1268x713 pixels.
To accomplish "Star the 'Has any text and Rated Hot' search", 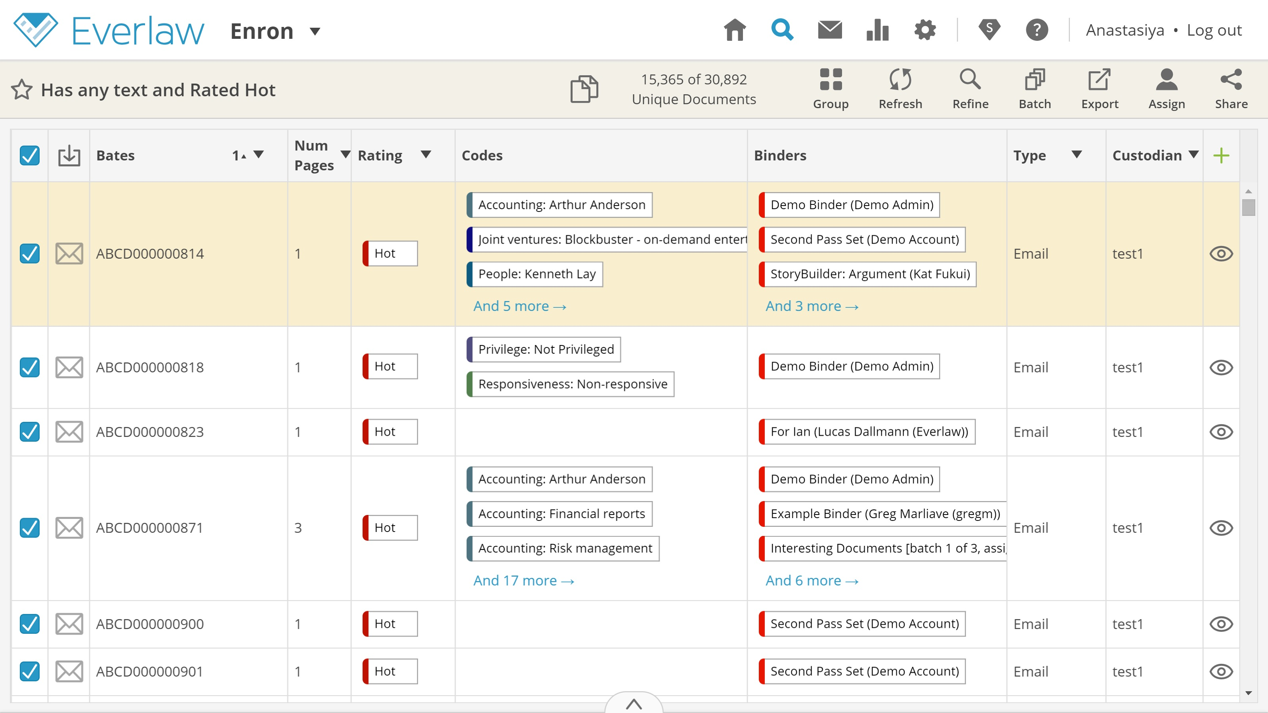I will [22, 90].
